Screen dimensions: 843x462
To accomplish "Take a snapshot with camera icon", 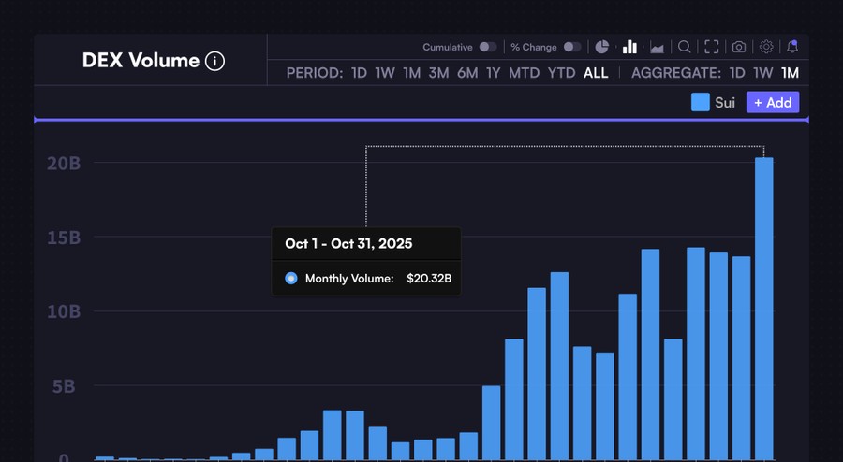I will coord(739,47).
